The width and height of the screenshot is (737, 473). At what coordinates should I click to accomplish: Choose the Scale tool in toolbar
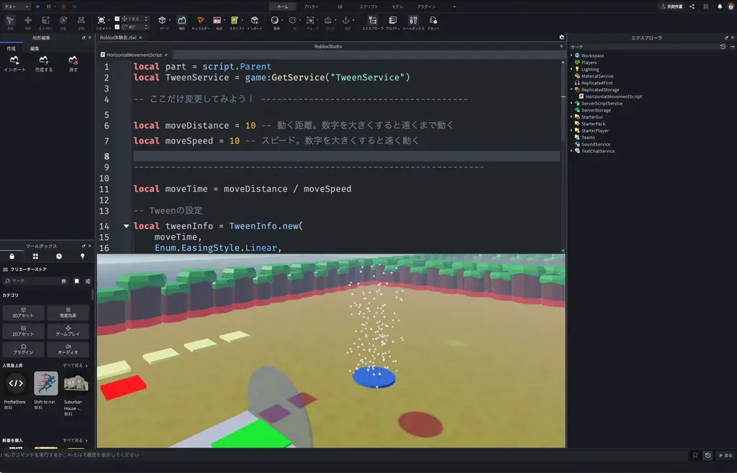tap(45, 21)
